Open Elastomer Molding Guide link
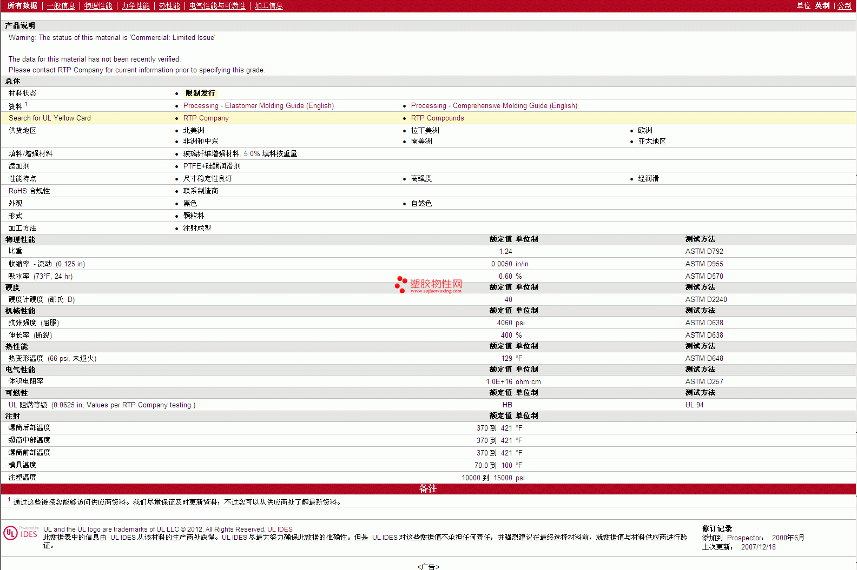The height and width of the screenshot is (570, 857). [x=259, y=106]
